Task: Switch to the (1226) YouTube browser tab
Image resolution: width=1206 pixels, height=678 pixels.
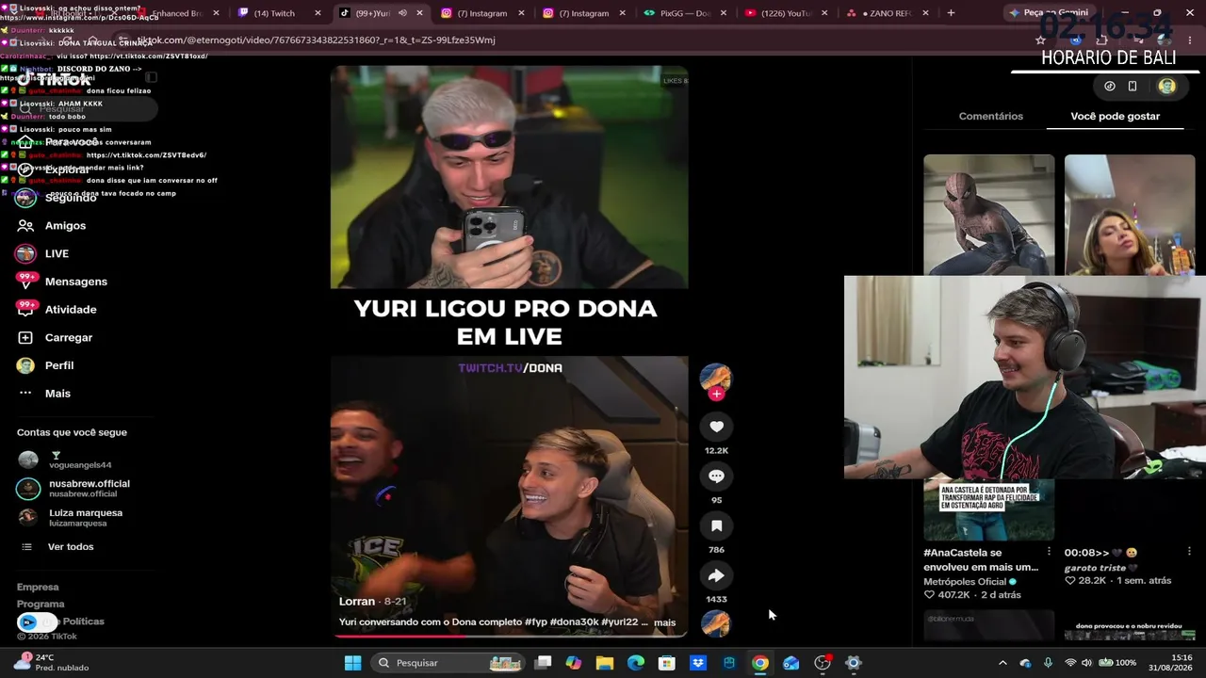Action: (x=788, y=13)
